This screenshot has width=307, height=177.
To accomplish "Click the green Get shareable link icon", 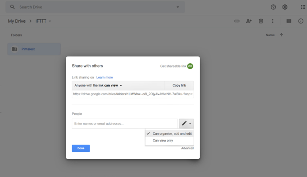I will pyautogui.click(x=190, y=66).
